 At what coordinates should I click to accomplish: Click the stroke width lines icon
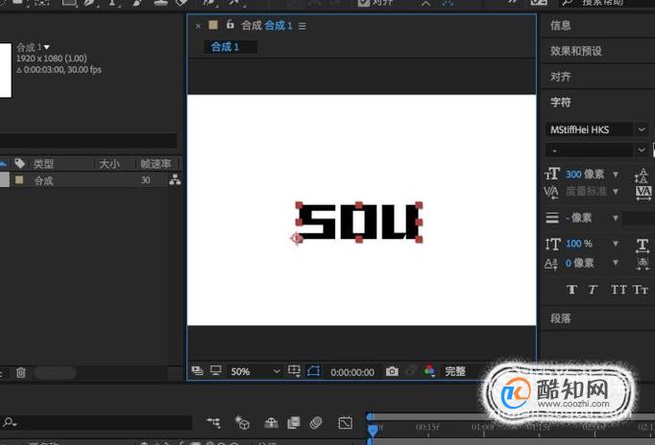click(x=552, y=218)
